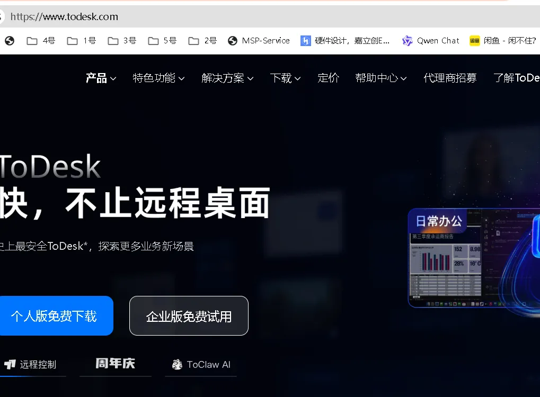Click the 远程控制 ToDesk logo icon
This screenshot has height=397, width=540.
click(10, 364)
